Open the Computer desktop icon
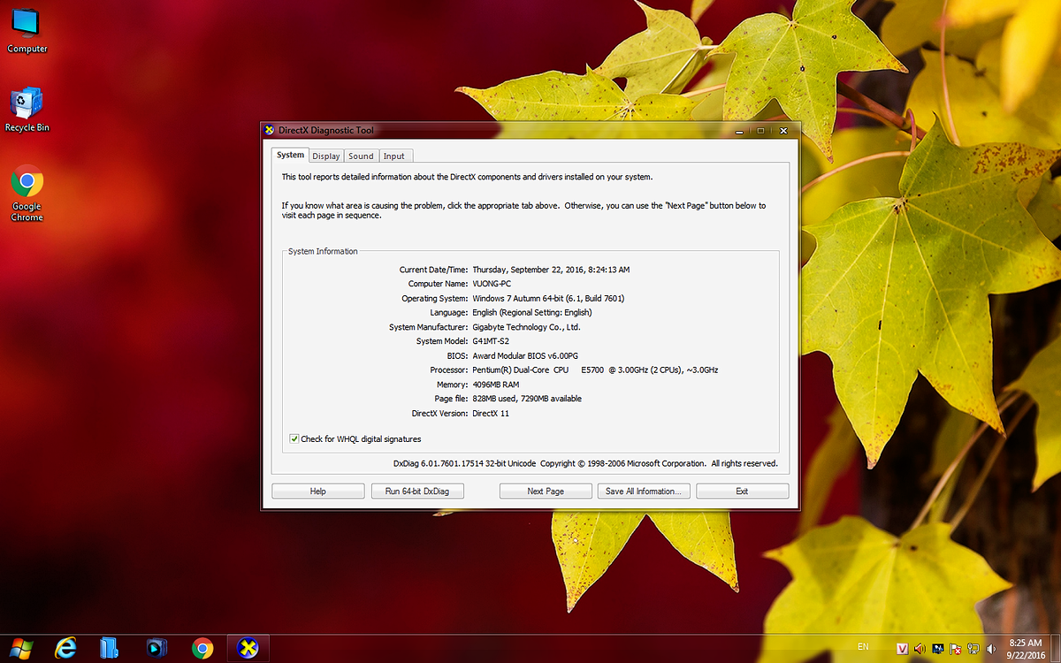Viewport: 1061px width, 663px height. click(x=27, y=31)
